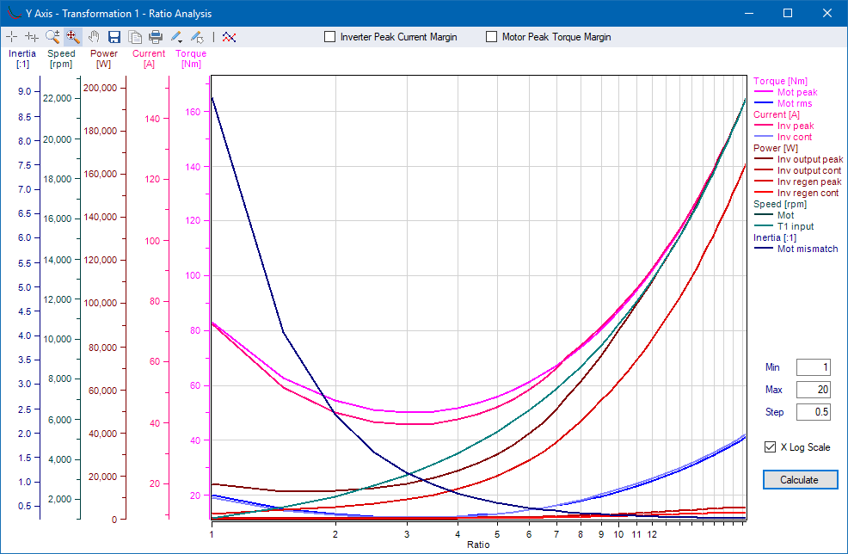Toggle the data points chart icon
Viewport: 848px width, 554px height.
pyautogui.click(x=229, y=37)
